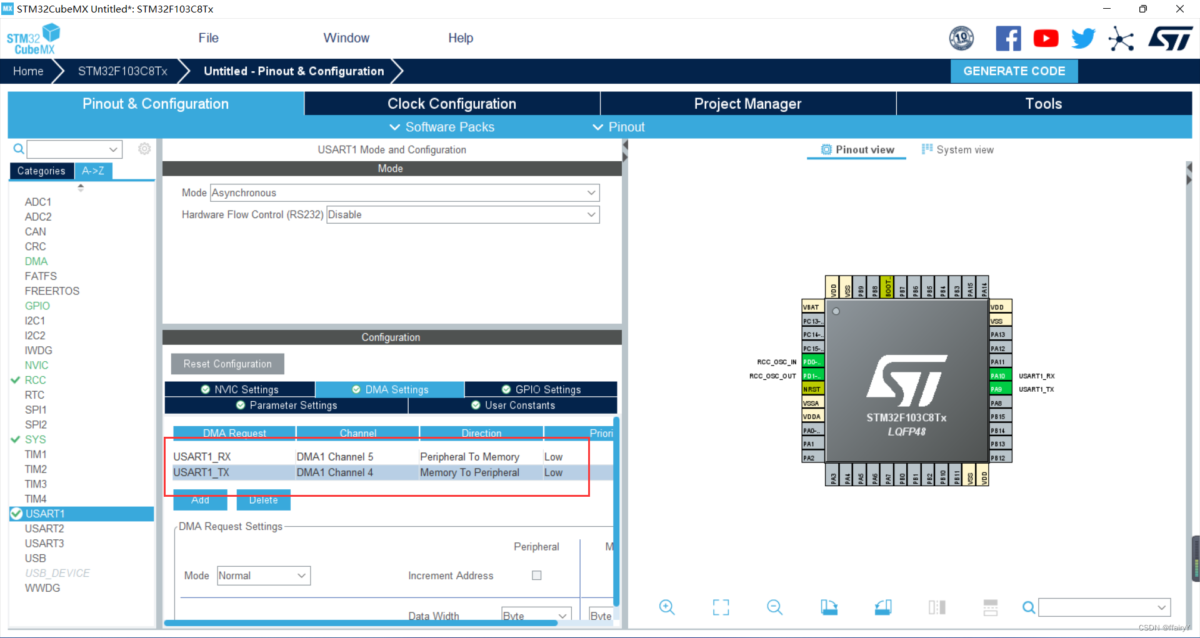Go to the Home breadcrumb
Viewport: 1200px width, 638px height.
(x=28, y=71)
